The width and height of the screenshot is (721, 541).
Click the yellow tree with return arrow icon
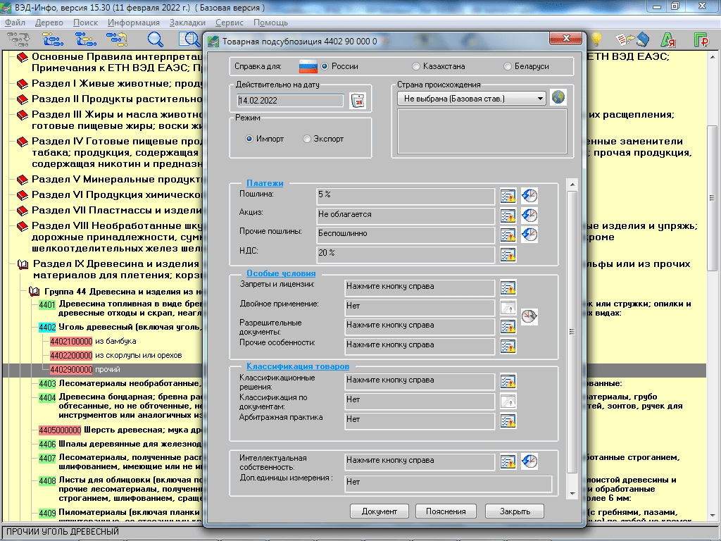(117, 40)
